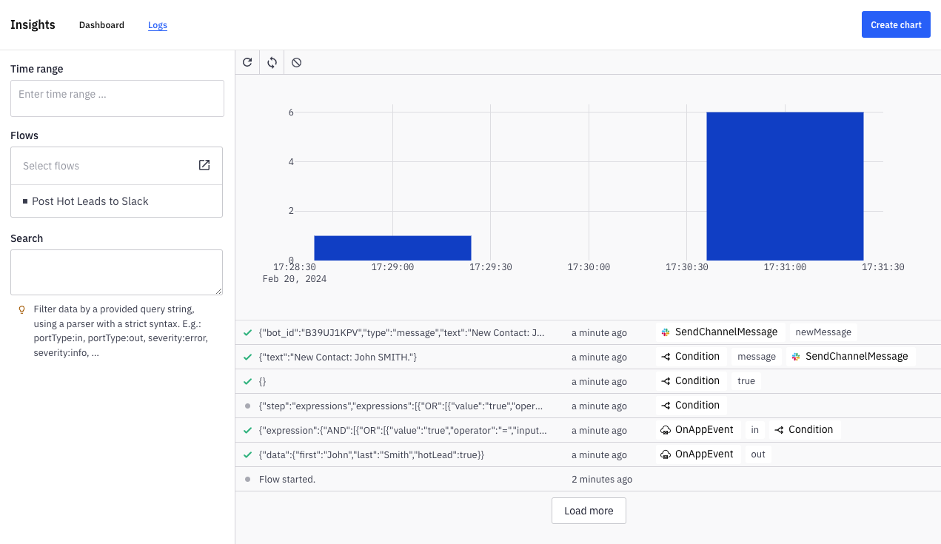The image size is (941, 544).
Task: Click the gray status dot beside Flow started
Action: 247,480
